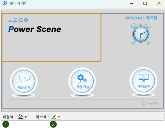
Task: Click the green number 2 badge
Action: 53,124
